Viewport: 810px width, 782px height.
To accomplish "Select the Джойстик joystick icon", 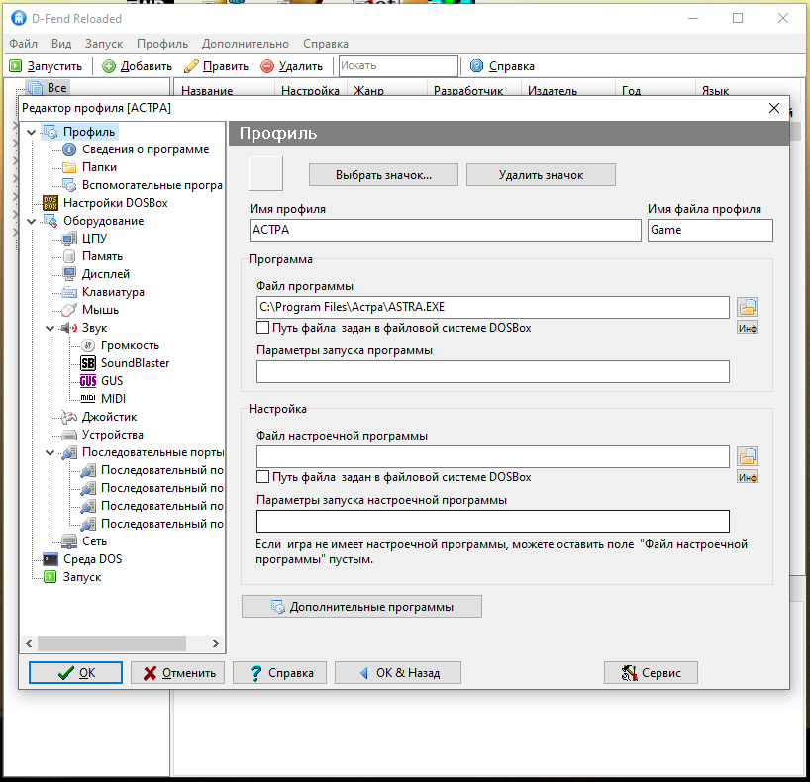I will pos(69,417).
